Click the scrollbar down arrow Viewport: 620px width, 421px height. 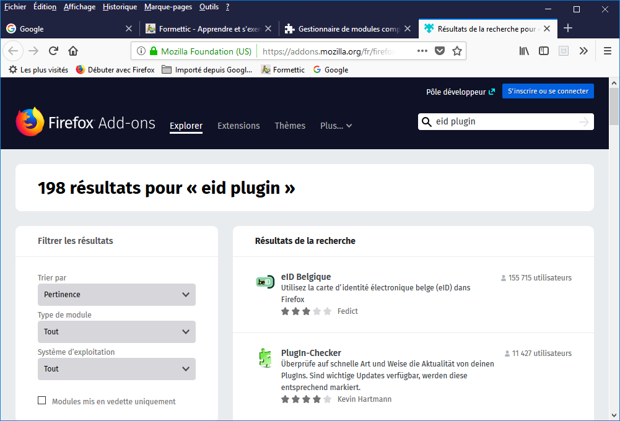coord(614,415)
